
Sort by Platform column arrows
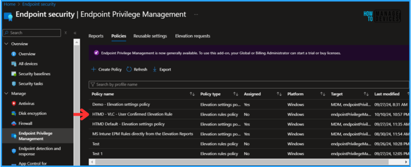click(x=323, y=94)
